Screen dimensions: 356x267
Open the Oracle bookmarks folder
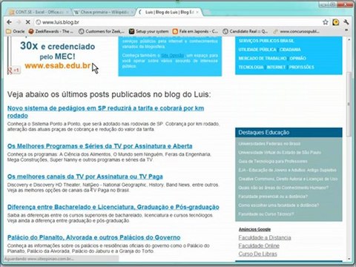pos(16,31)
